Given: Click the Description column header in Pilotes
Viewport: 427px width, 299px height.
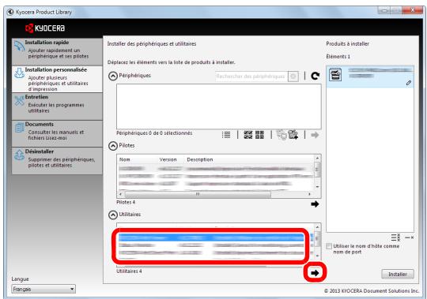Looking at the screenshot, I should point(200,159).
